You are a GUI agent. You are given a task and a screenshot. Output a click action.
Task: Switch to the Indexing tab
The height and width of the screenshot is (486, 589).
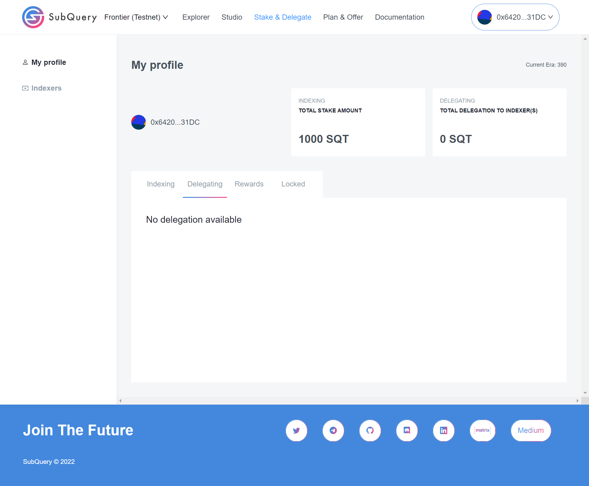pyautogui.click(x=160, y=184)
